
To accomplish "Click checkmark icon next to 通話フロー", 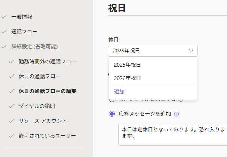I will pyautogui.click(x=4, y=32).
